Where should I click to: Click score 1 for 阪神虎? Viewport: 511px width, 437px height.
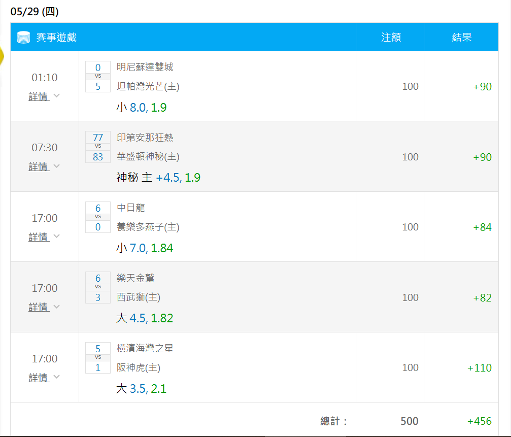click(98, 367)
